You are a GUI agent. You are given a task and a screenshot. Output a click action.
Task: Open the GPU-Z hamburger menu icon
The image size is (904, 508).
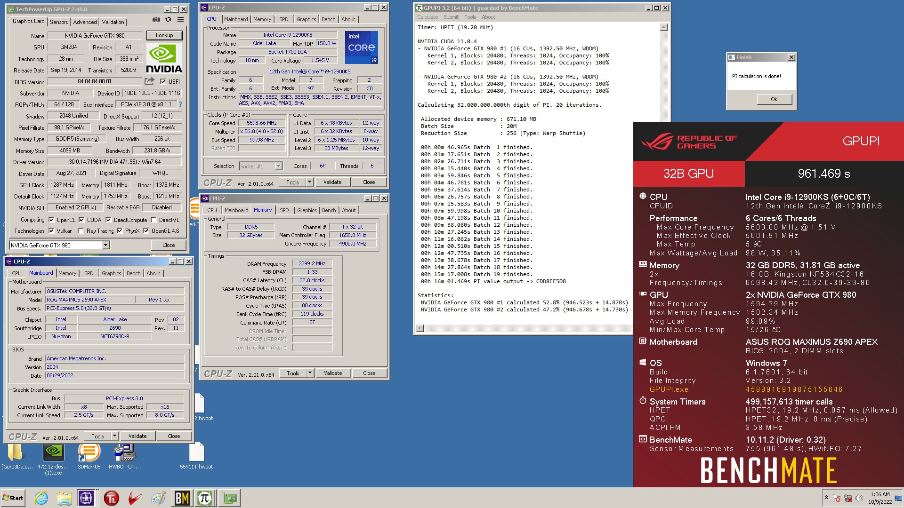click(x=180, y=20)
